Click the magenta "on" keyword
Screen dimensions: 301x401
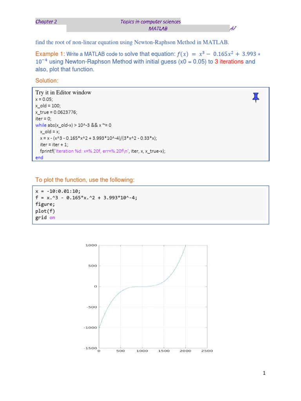52,217
